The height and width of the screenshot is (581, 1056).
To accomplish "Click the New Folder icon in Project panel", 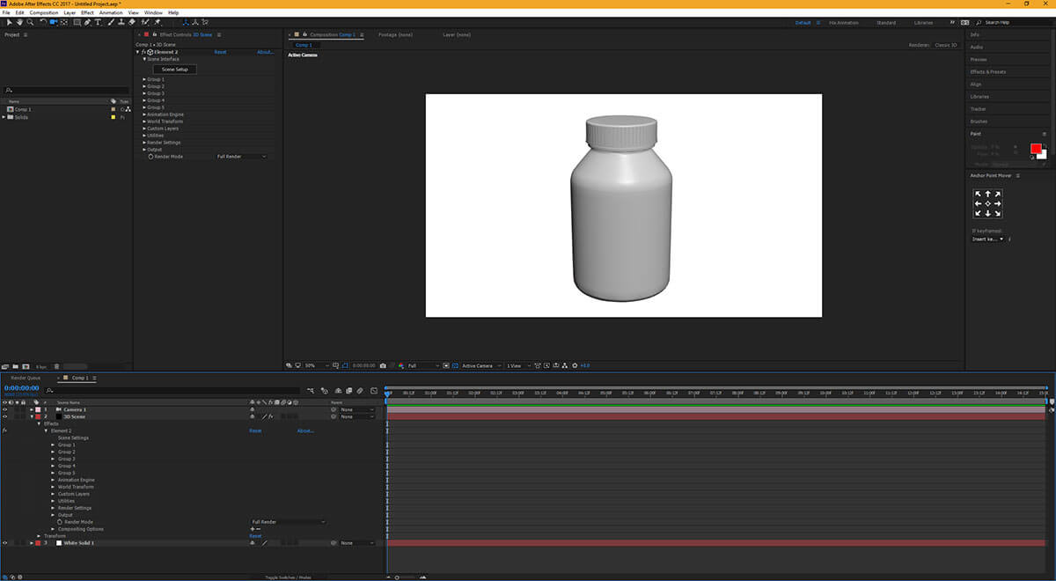I will 15,366.
